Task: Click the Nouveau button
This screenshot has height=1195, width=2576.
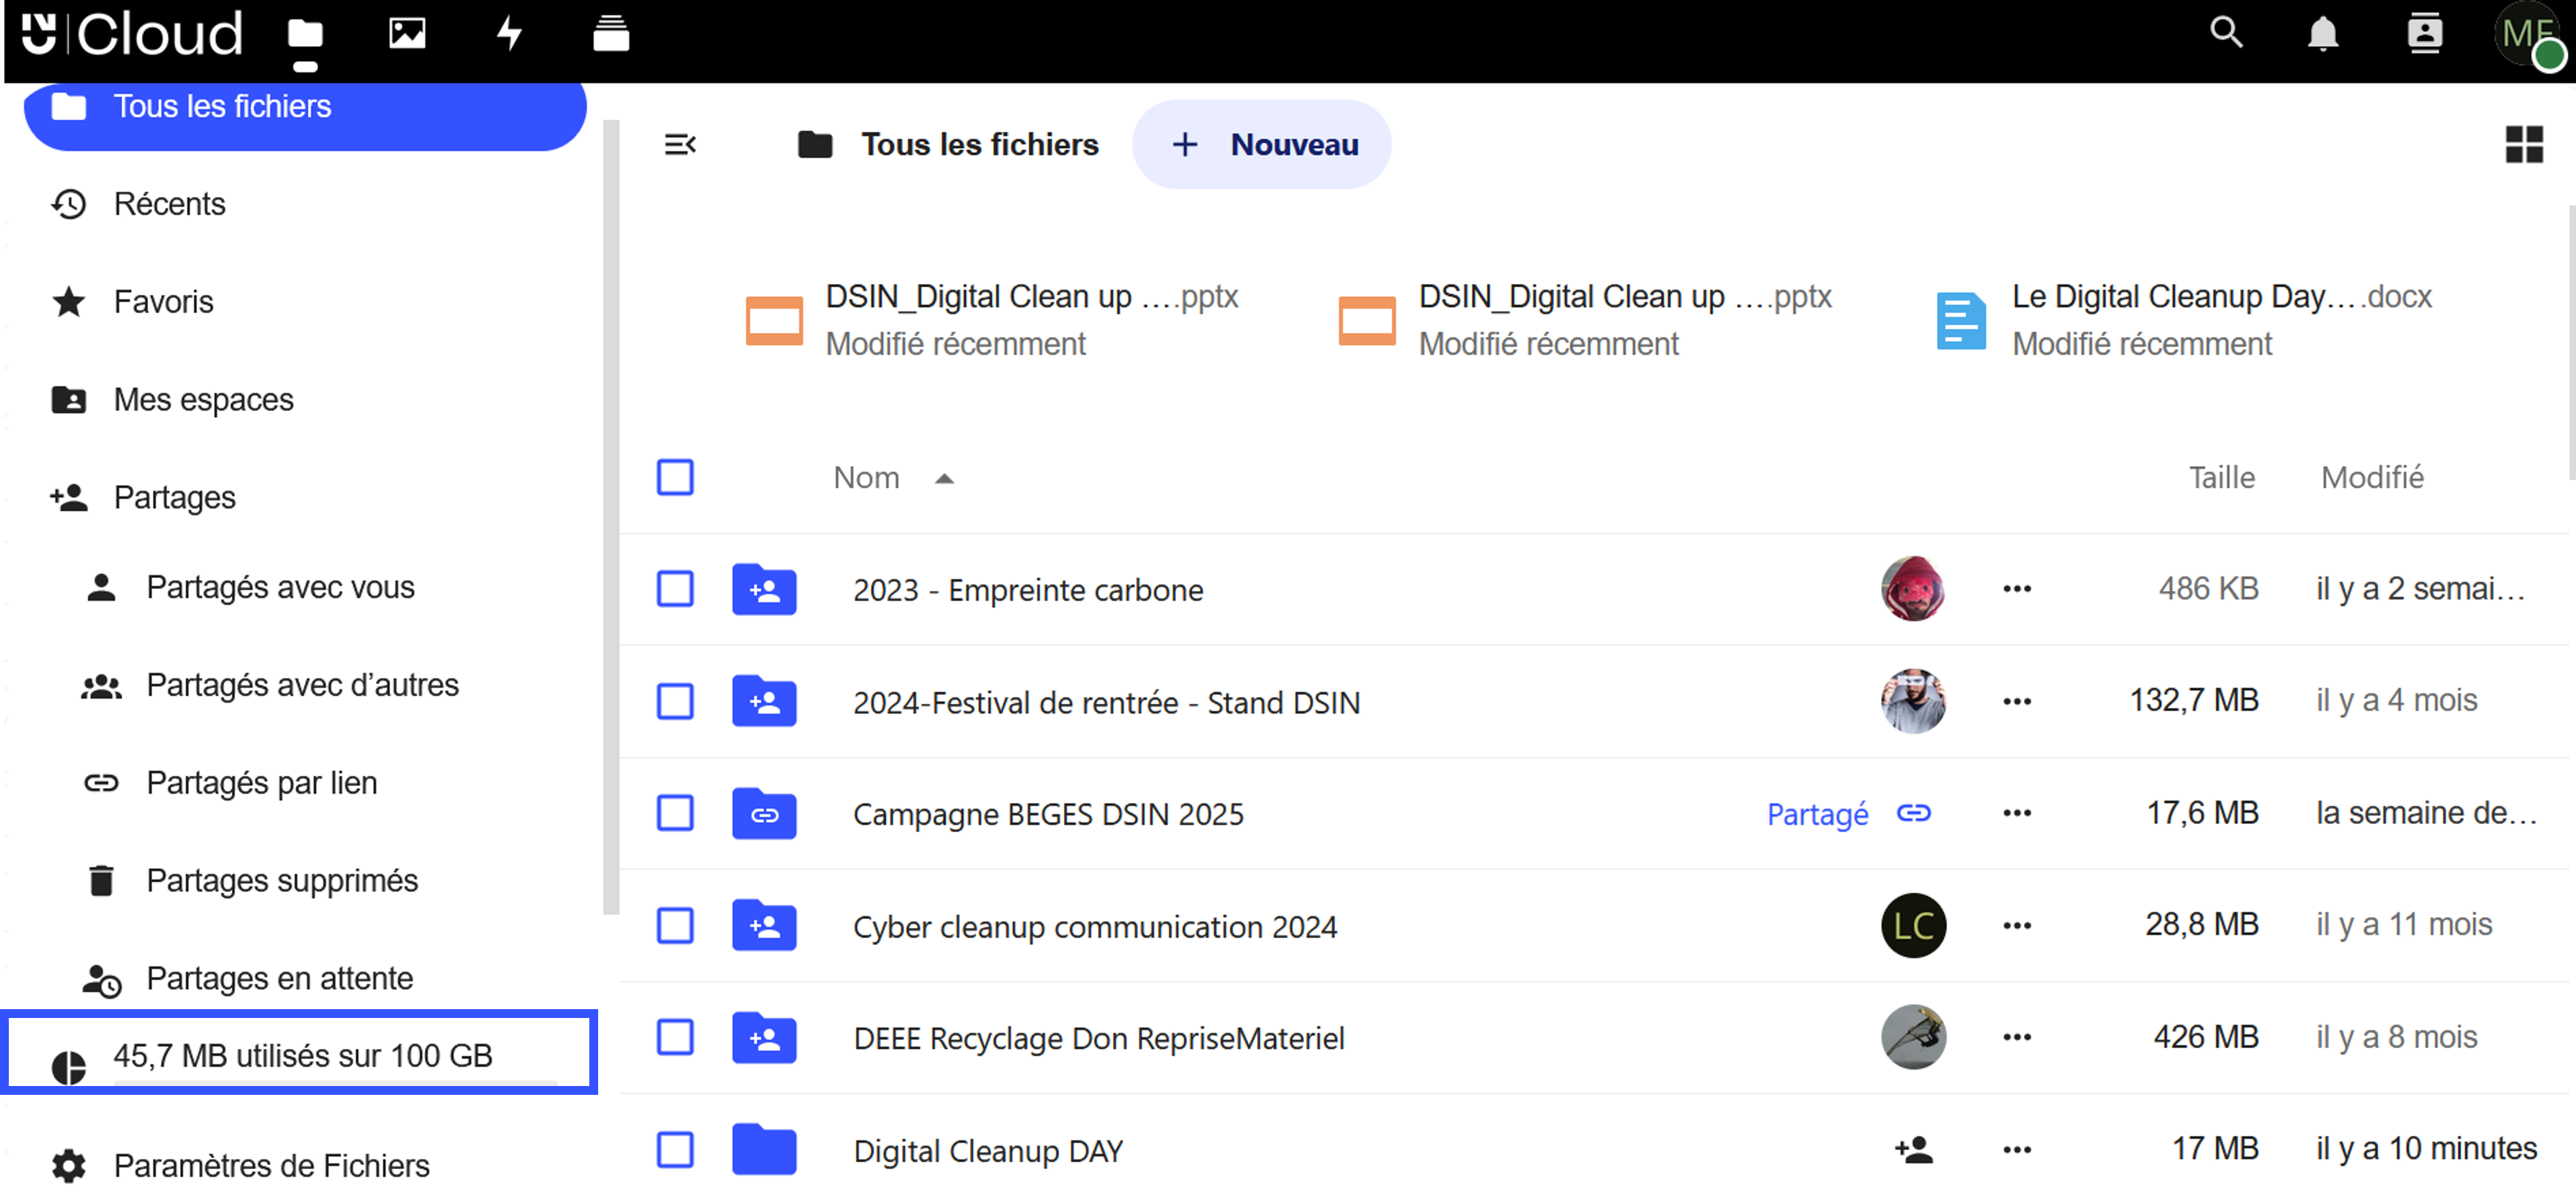Action: 1262,145
